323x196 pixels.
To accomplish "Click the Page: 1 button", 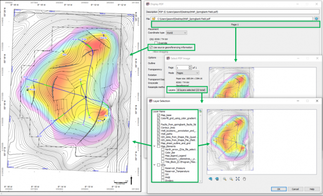I will pos(235,25).
